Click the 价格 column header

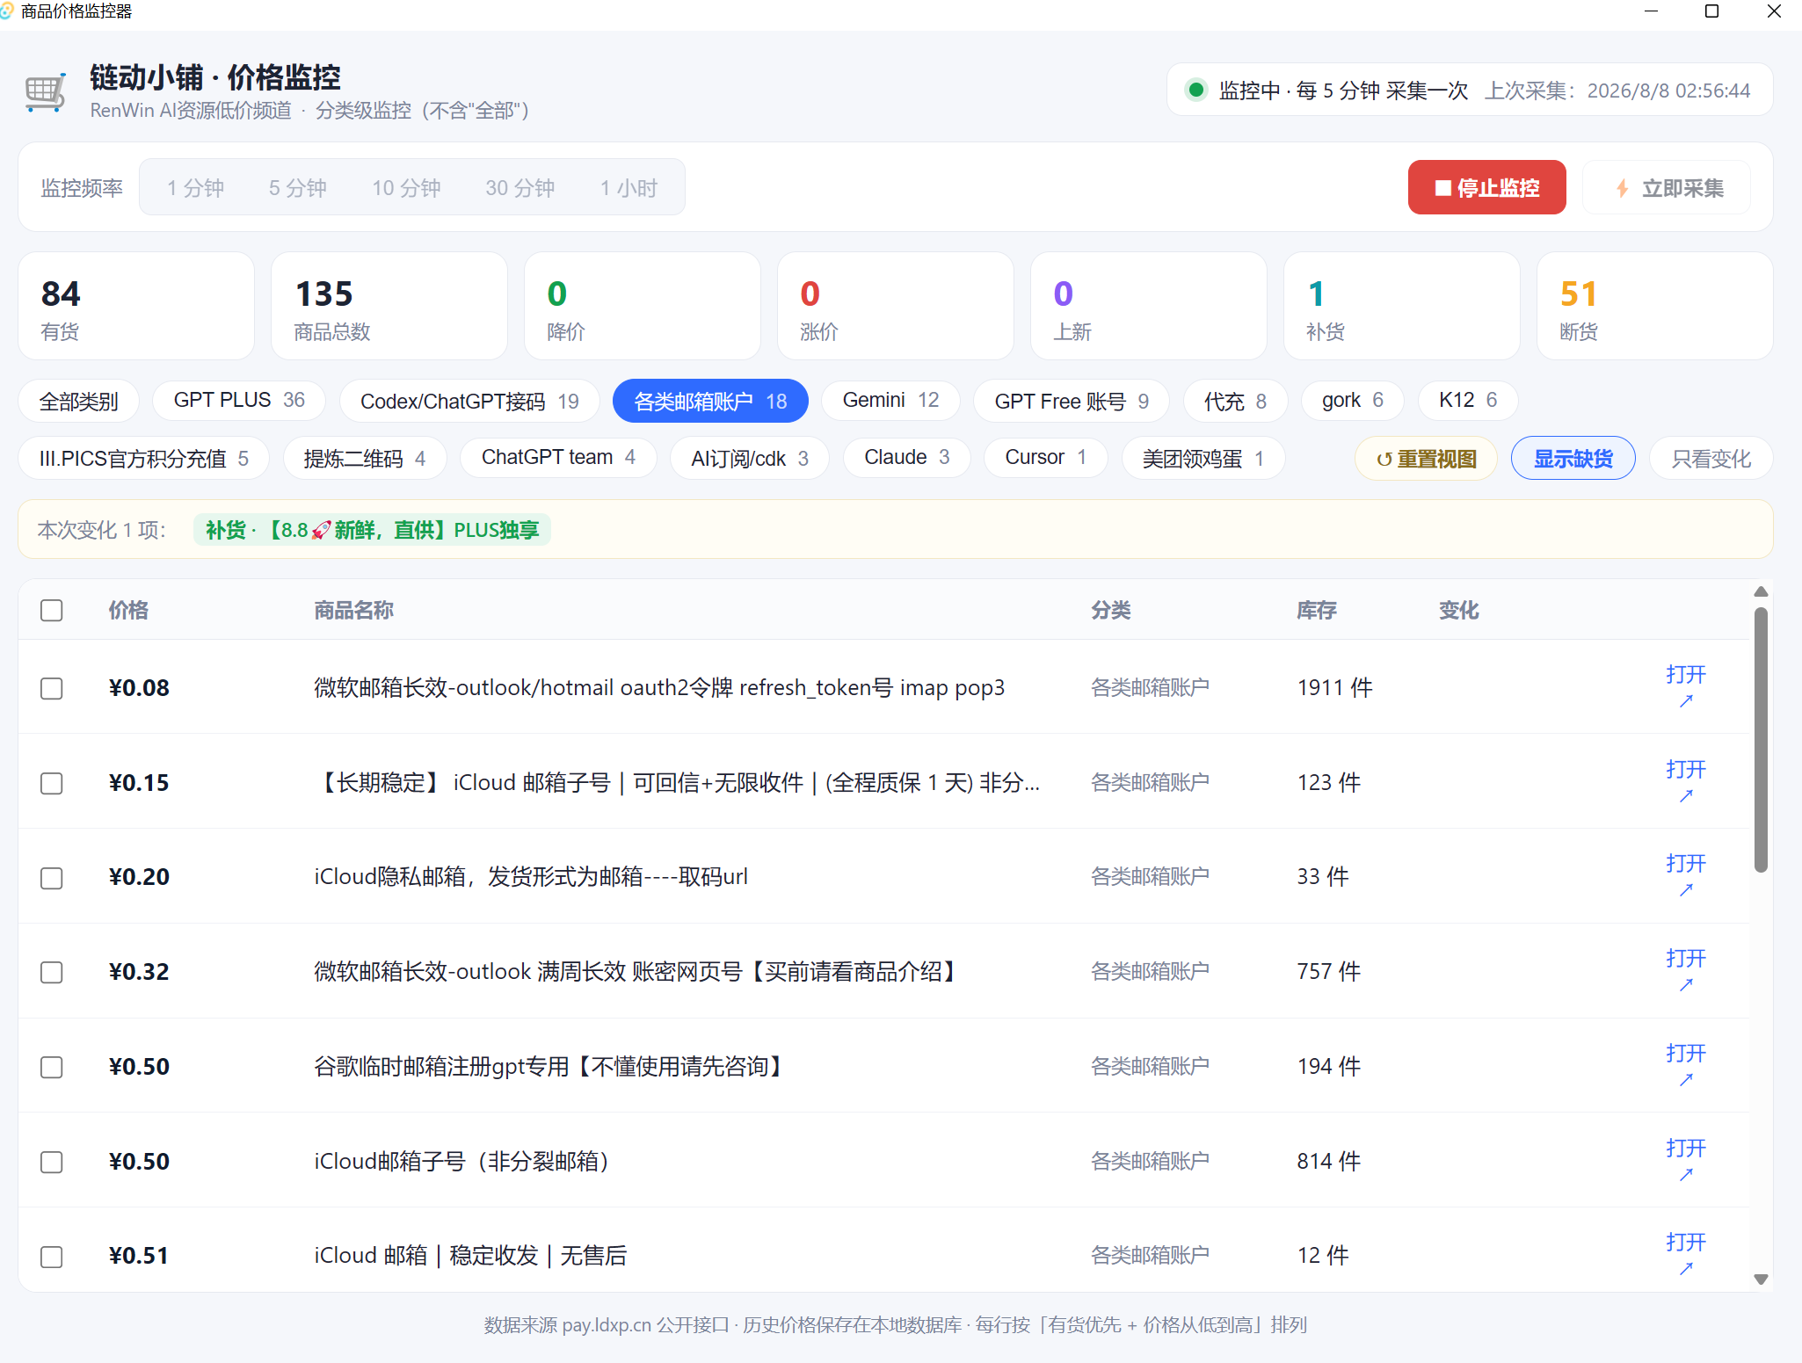coord(128,610)
